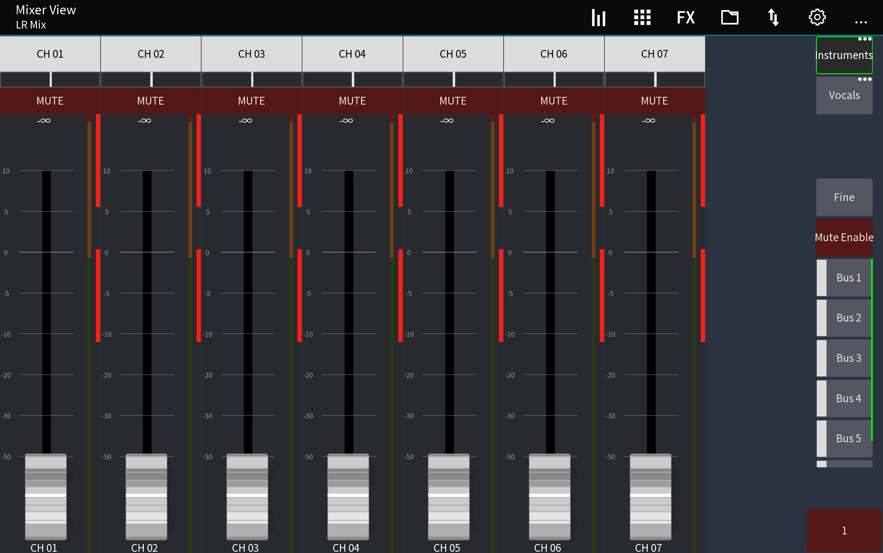The image size is (883, 553).
Task: Mute channel CH 01
Action: pos(50,101)
